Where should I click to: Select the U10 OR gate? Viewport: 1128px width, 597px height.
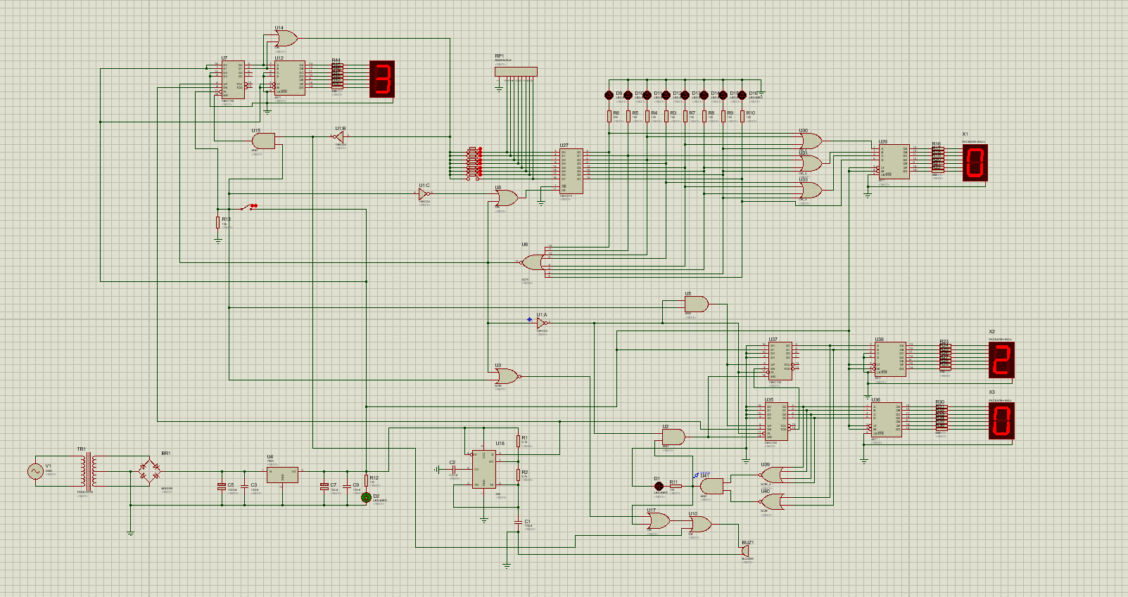pyautogui.click(x=700, y=525)
